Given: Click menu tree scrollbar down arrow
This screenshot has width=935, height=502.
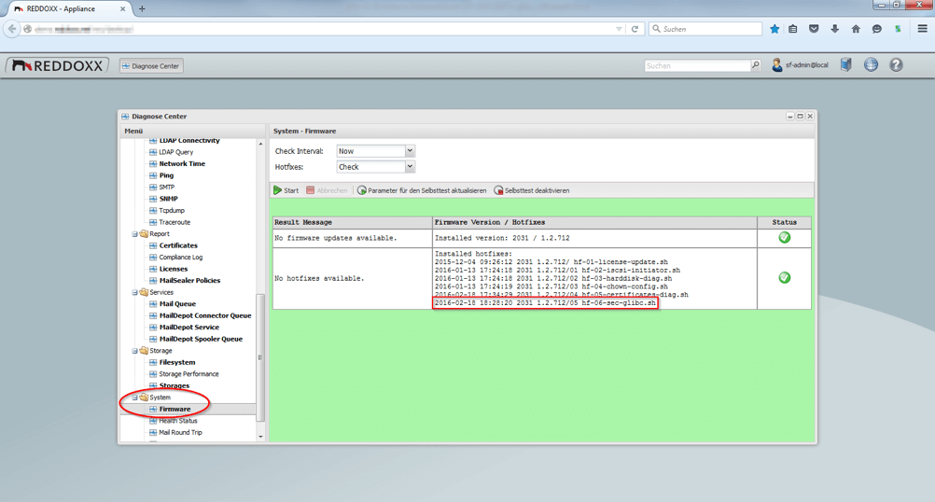Looking at the screenshot, I should pyautogui.click(x=260, y=437).
